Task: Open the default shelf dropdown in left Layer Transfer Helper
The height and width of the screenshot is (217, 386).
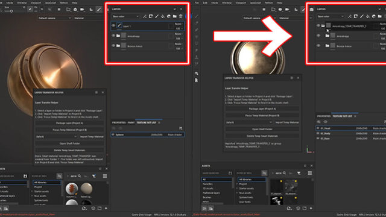Action: tap(56, 137)
